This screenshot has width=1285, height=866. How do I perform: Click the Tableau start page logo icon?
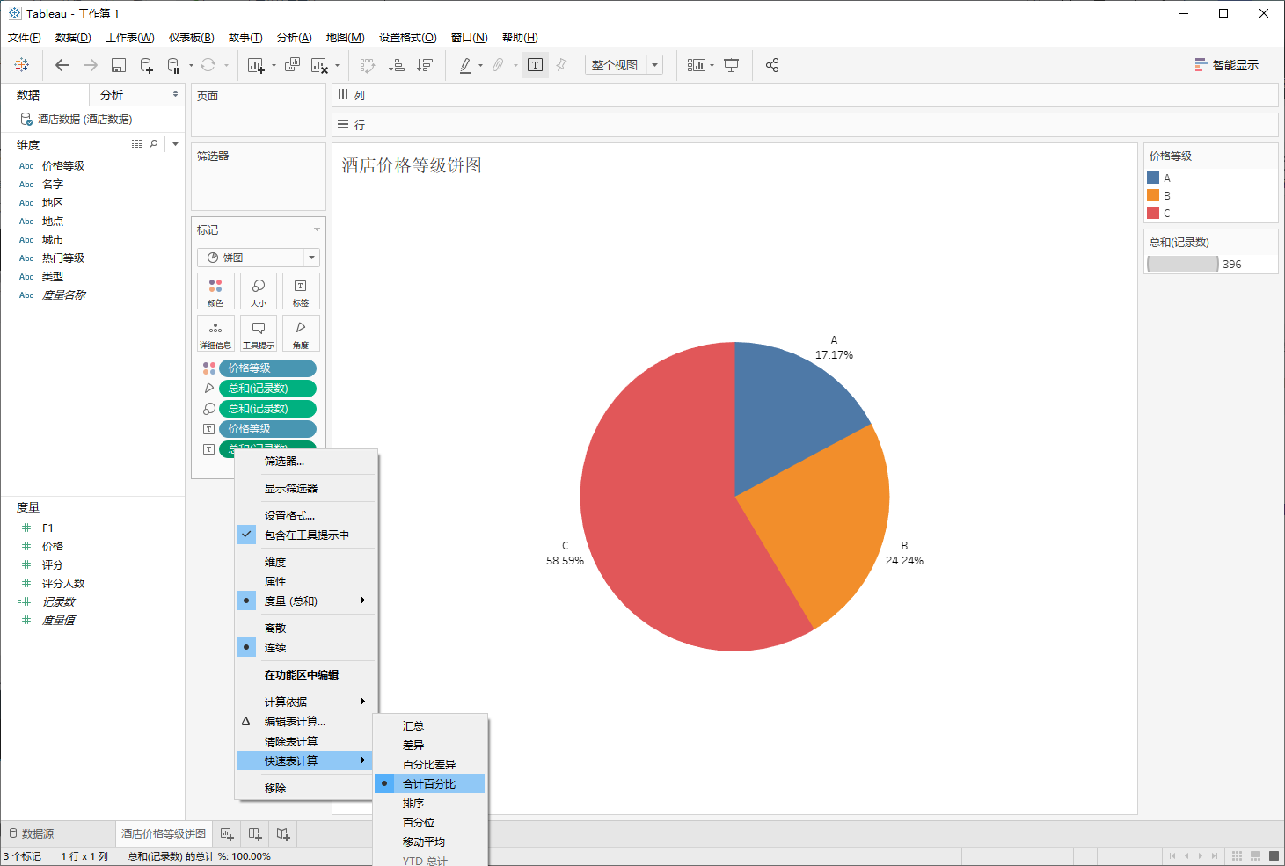pyautogui.click(x=22, y=65)
